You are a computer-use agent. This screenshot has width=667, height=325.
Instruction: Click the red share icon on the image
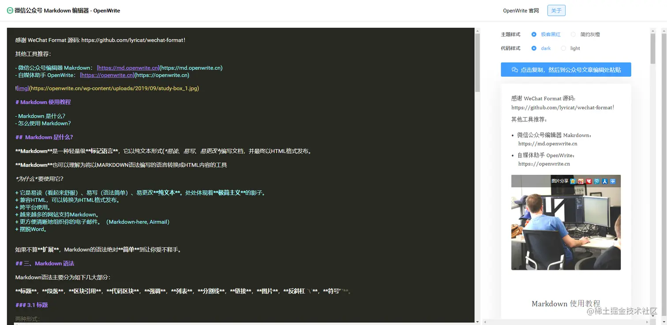588,181
